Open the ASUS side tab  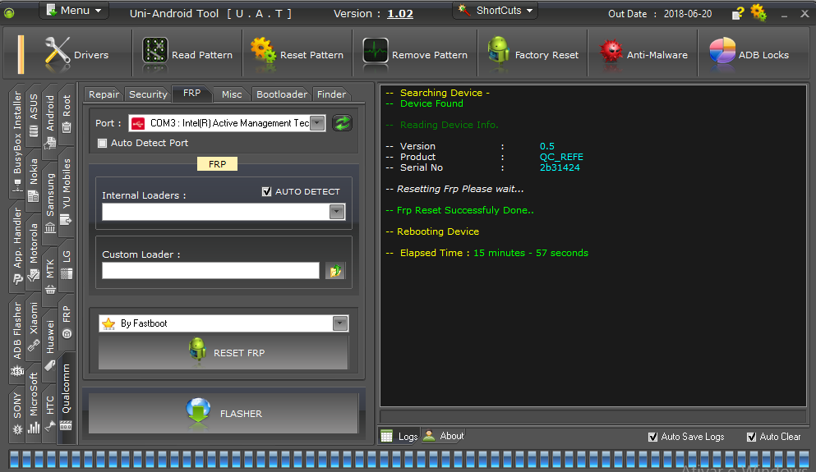(34, 115)
